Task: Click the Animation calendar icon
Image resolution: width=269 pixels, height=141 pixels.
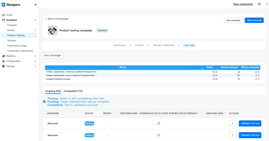Action: click(x=4, y=20)
